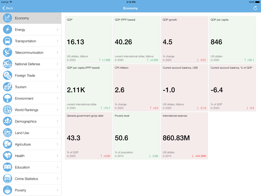The image size is (261, 196).
Task: Open the GDP (PPP based) card
Action: pyautogui.click(x=137, y=40)
